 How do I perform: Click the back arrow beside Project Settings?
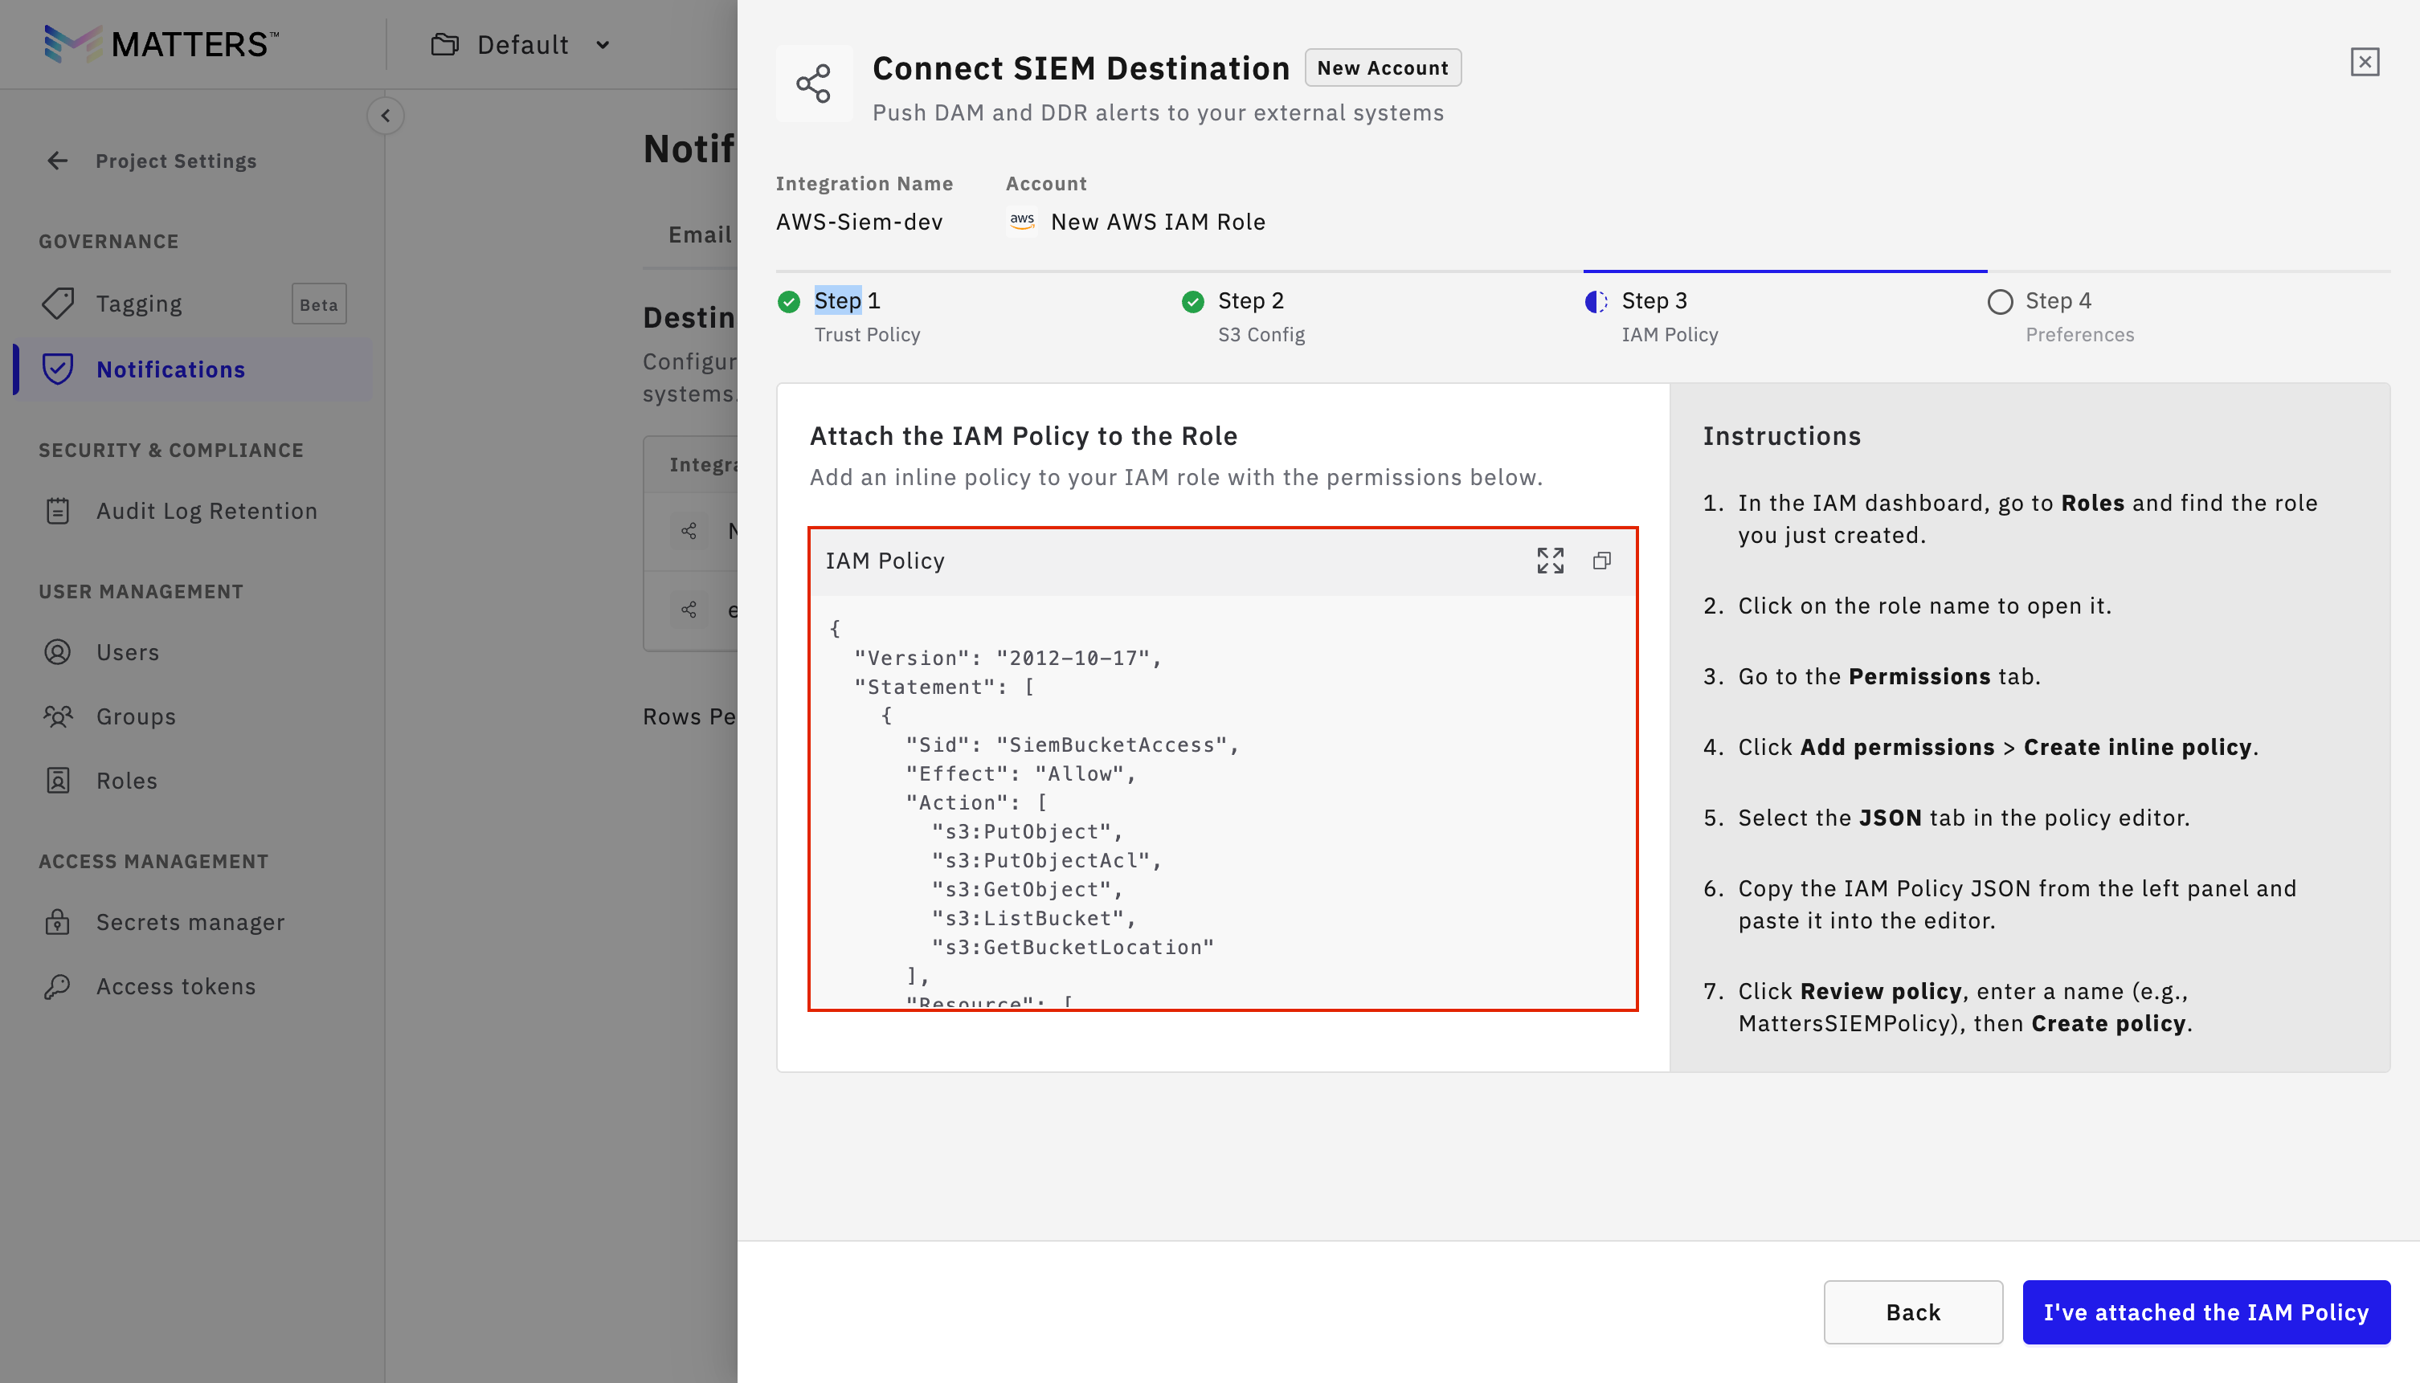click(x=58, y=161)
